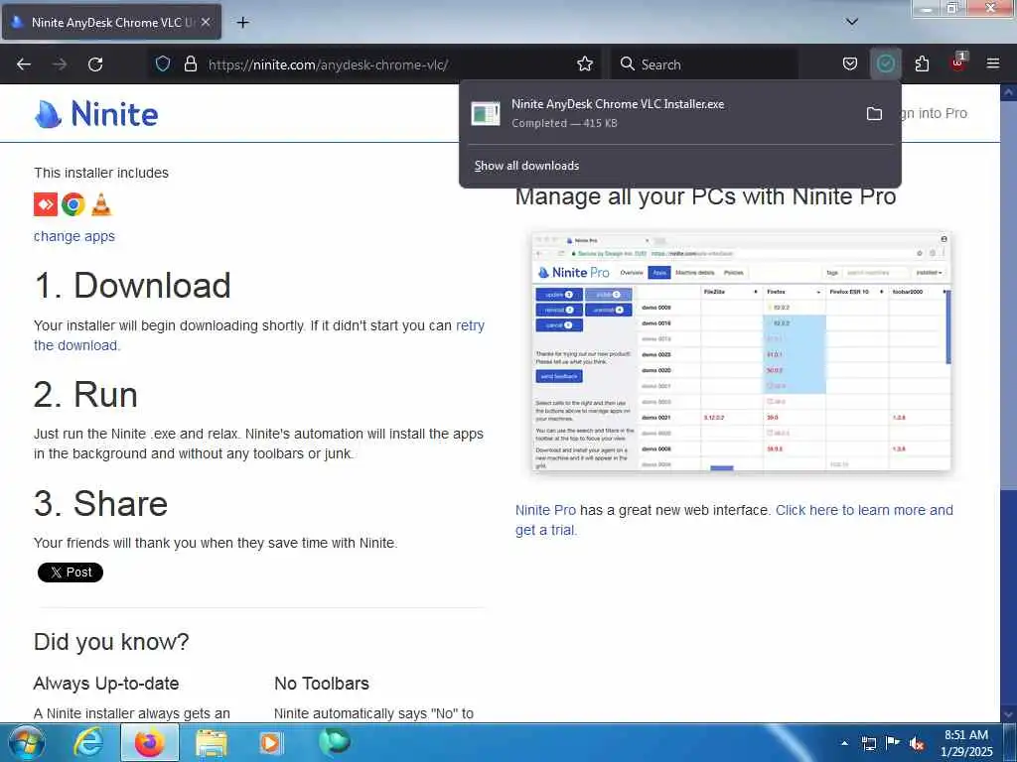Viewport: 1017px width, 762px height.
Task: Close the Ninite AnyDesk Chrome VLC tab
Action: tap(205, 22)
